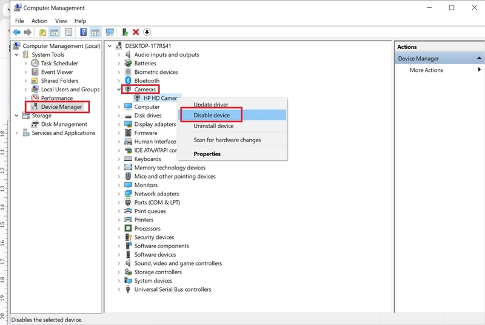
Task: Click the show/hide action pane toolbar icon
Action: pyautogui.click(x=95, y=32)
